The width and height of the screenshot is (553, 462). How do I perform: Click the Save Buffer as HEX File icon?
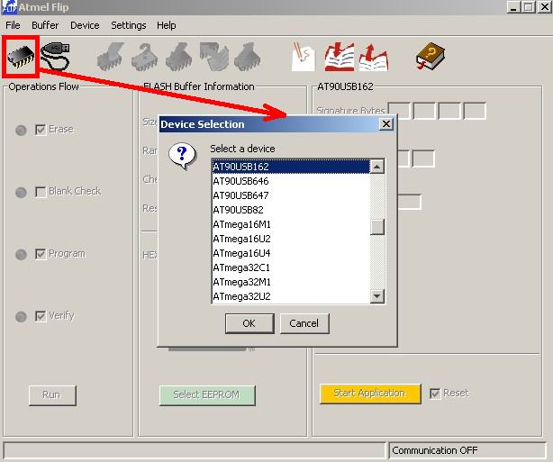tap(374, 57)
